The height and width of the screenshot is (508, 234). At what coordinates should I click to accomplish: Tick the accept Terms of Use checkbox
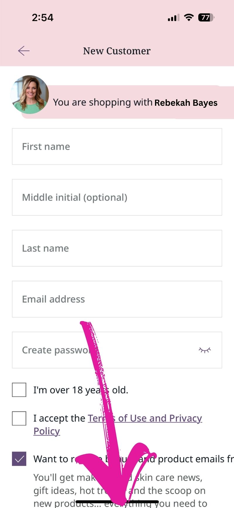pos(19,418)
